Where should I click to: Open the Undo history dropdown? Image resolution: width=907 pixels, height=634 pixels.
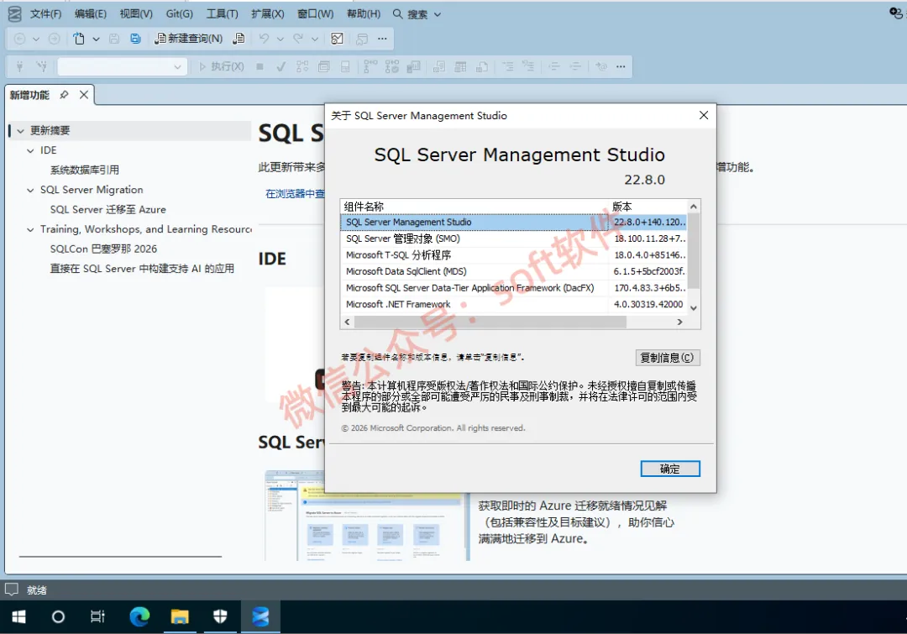click(x=280, y=39)
